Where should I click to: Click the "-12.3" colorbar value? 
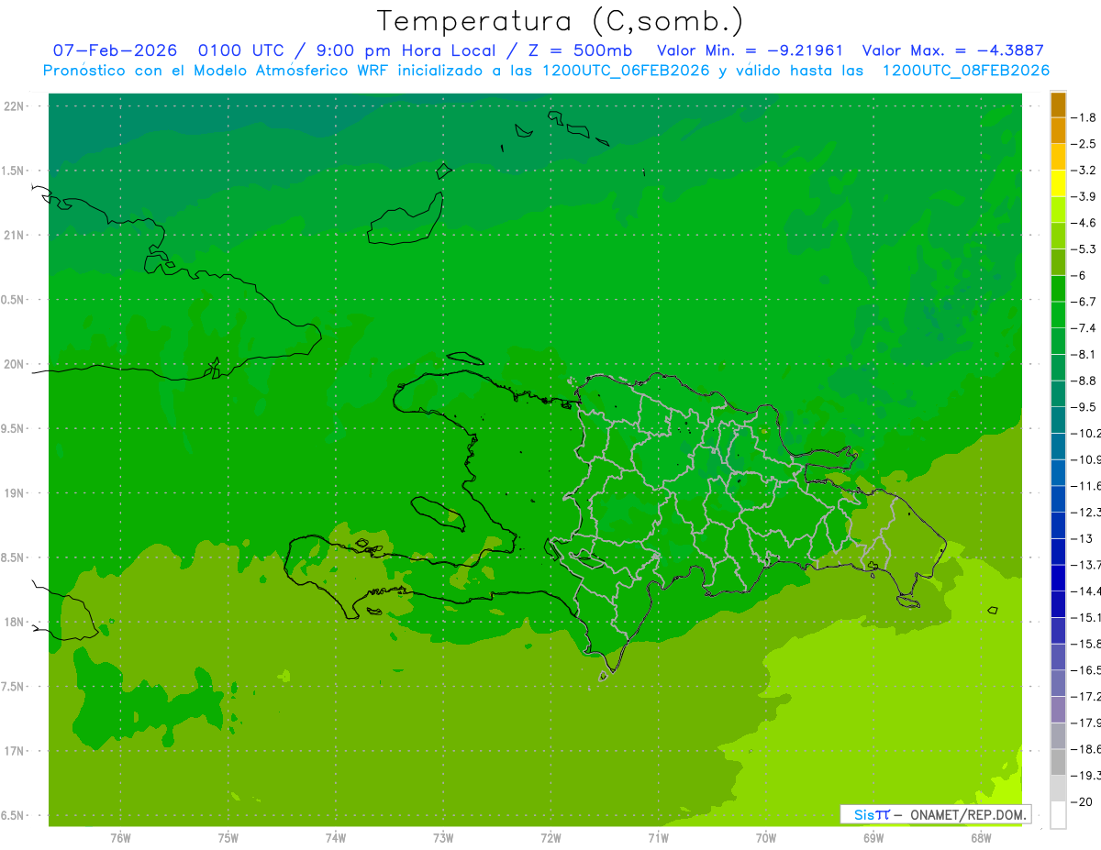coord(1085,512)
